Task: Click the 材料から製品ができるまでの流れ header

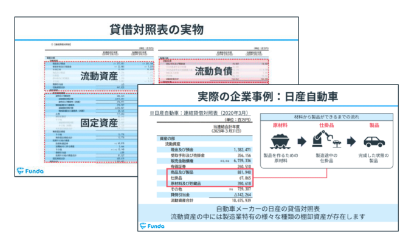Action: (x=326, y=117)
